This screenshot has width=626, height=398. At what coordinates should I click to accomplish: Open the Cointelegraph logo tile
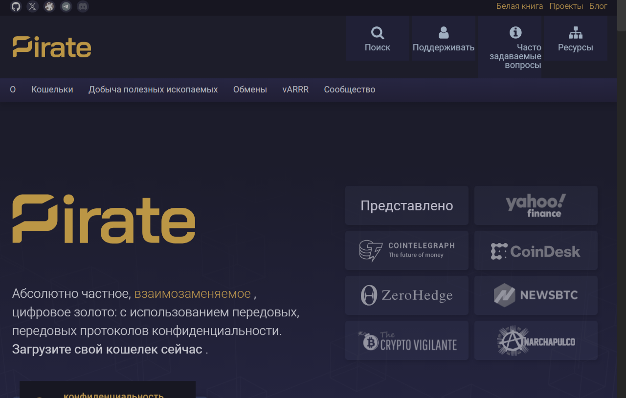tap(407, 250)
